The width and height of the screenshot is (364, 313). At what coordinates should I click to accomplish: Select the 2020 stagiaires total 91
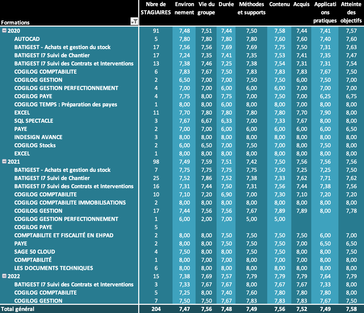point(156,31)
